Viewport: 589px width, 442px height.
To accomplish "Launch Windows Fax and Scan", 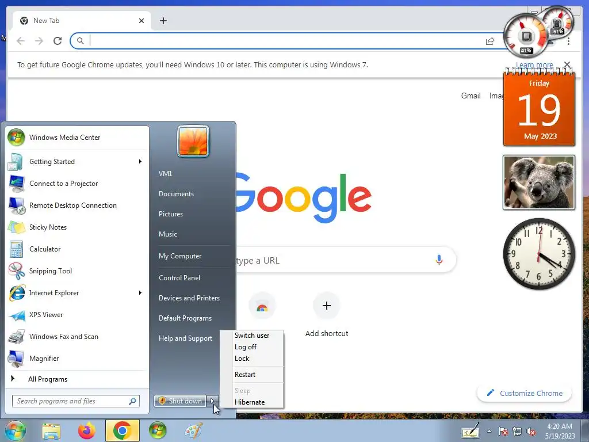I will [x=77, y=336].
